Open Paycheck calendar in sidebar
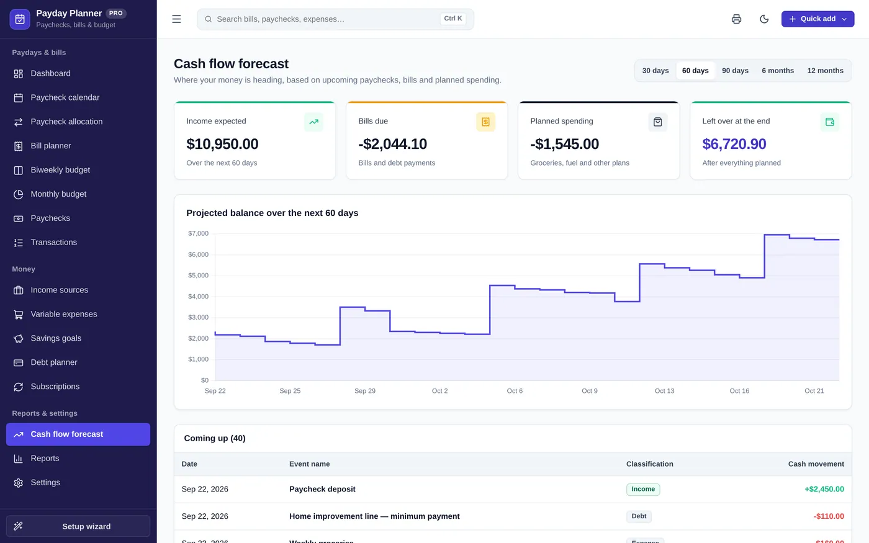 (78, 97)
